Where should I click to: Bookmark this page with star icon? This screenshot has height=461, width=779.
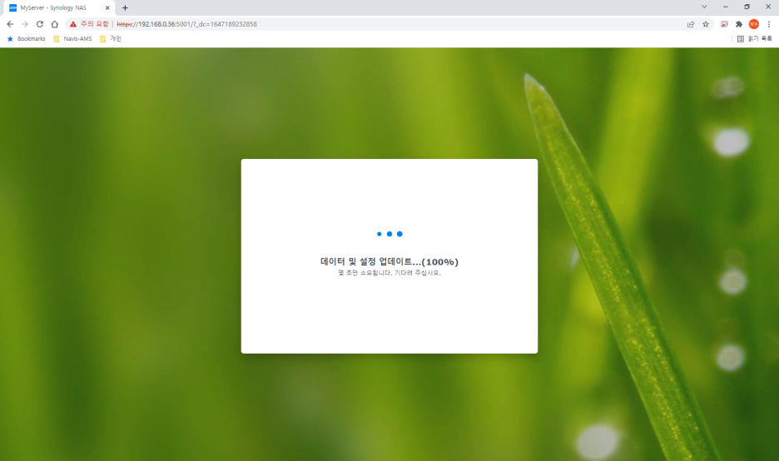(706, 24)
